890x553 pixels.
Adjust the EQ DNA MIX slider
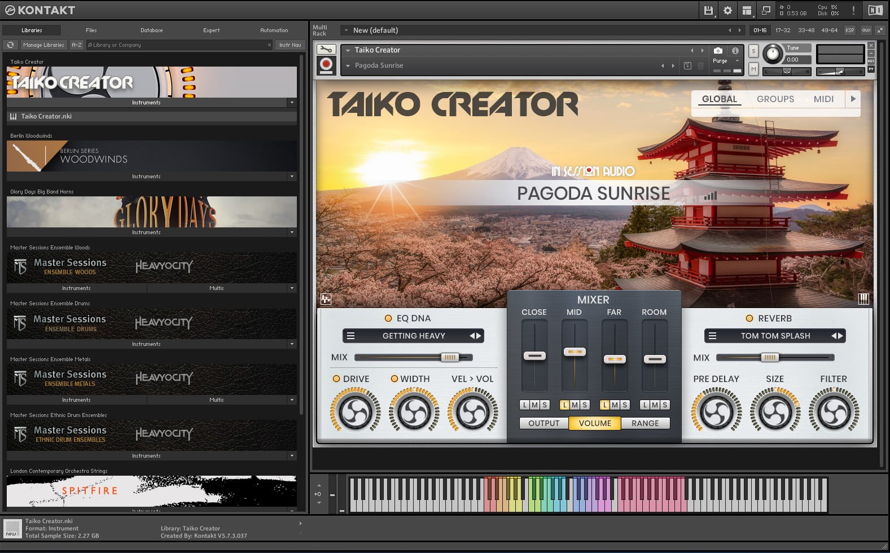point(450,357)
